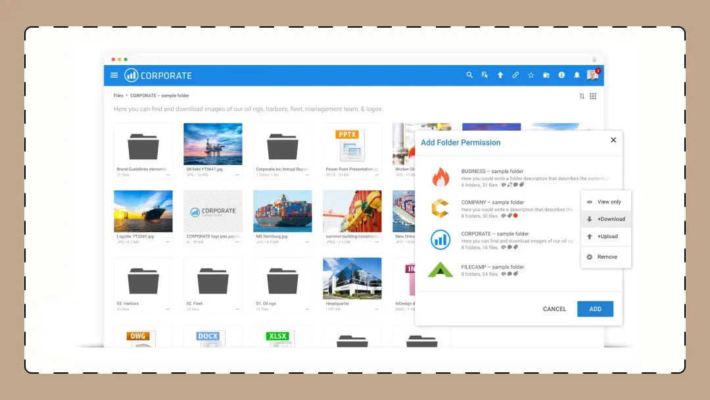Open the CORPORATE logo pos file thumbnail
The image size is (710, 400).
point(213,211)
